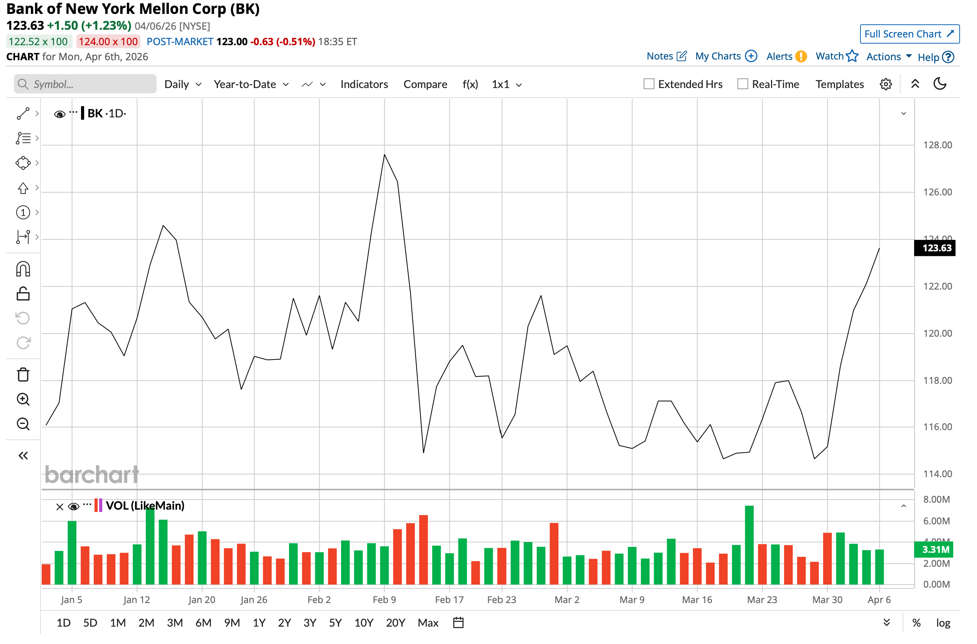The width and height of the screenshot is (977, 644).
Task: Click the trash delete drawings icon
Action: coord(23,375)
